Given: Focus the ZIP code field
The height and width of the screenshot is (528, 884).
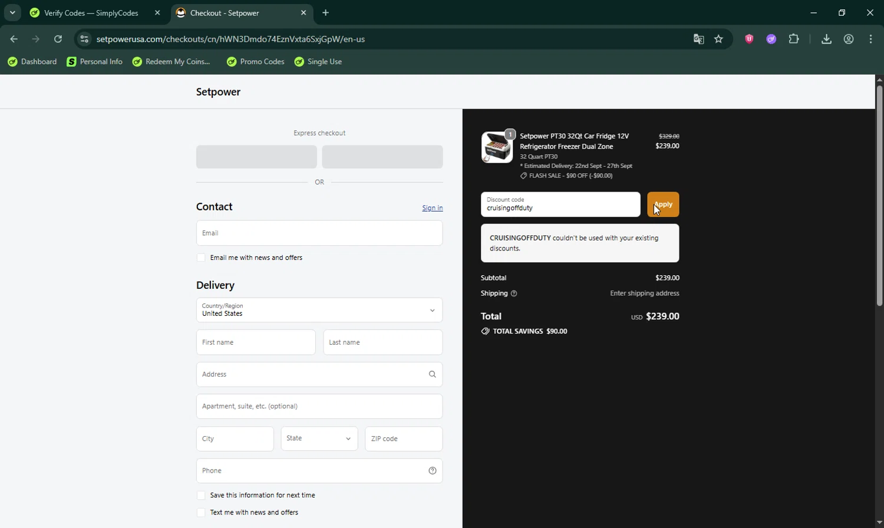Looking at the screenshot, I should coord(404,439).
